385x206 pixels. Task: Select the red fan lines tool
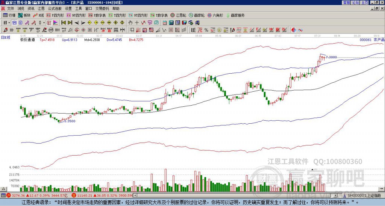point(138,30)
